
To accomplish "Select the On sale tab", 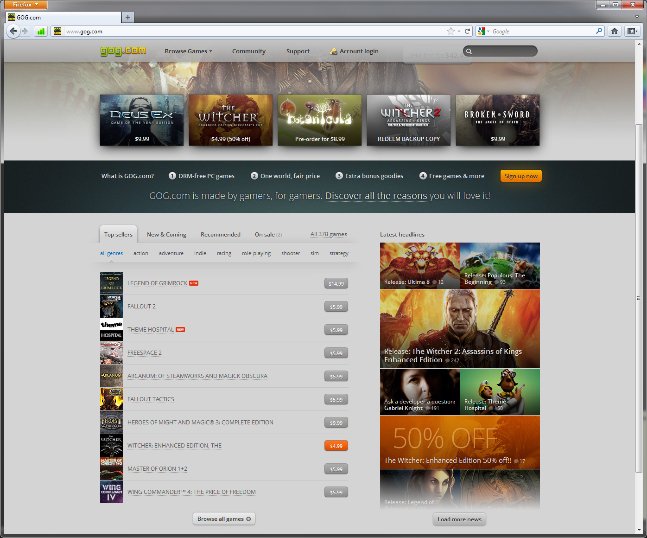I will (x=268, y=234).
